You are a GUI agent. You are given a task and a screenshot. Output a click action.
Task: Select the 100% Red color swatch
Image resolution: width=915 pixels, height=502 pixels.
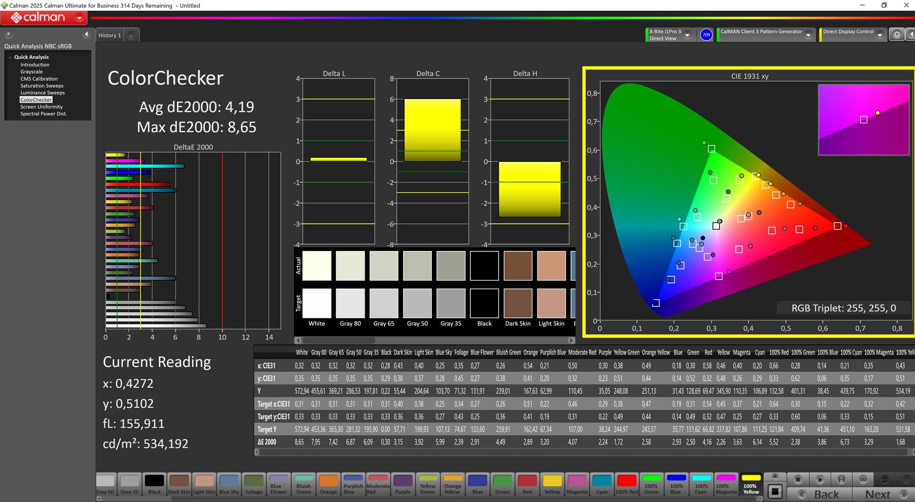(x=626, y=483)
